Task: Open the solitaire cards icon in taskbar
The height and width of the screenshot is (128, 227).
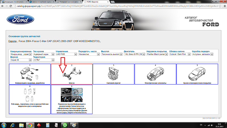Action: click(56, 125)
